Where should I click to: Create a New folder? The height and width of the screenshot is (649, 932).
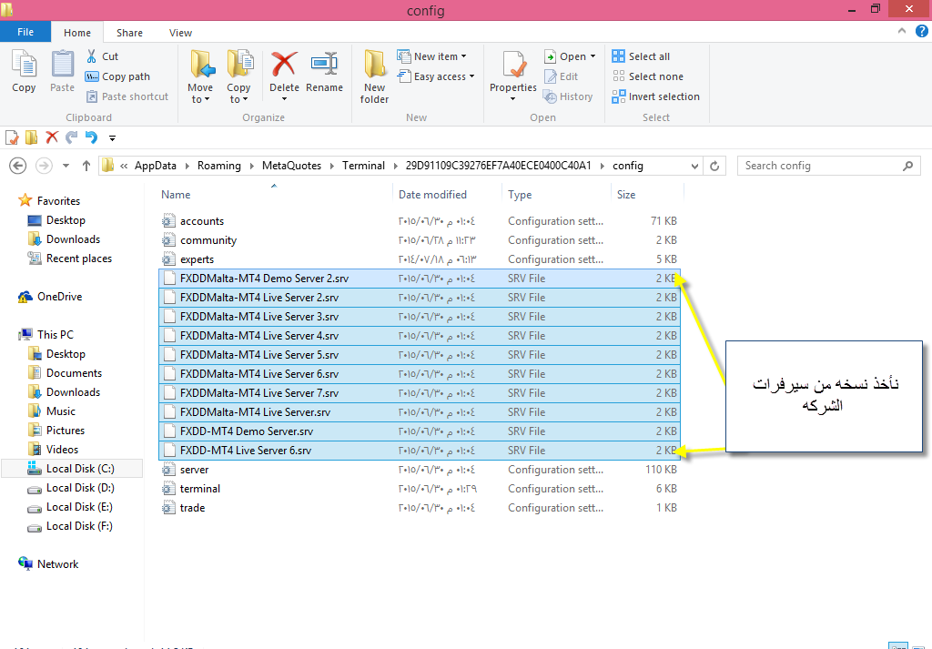374,76
